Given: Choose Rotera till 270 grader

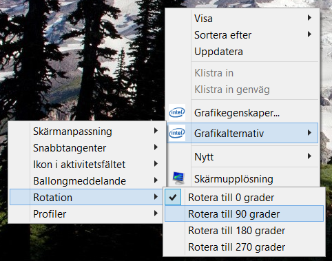Looking at the screenshot, I should point(244,247).
